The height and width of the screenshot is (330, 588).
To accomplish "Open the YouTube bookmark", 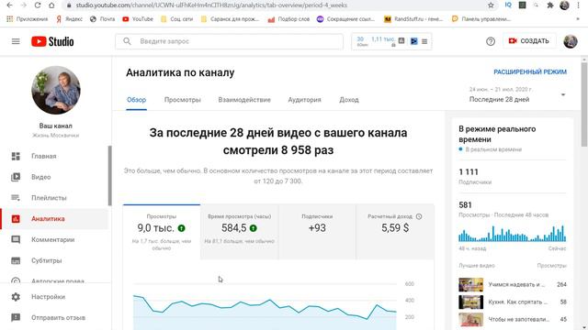I will (138, 19).
